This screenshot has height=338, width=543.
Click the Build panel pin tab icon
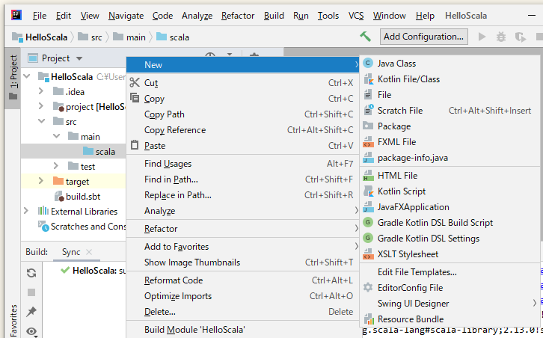[x=31, y=311]
